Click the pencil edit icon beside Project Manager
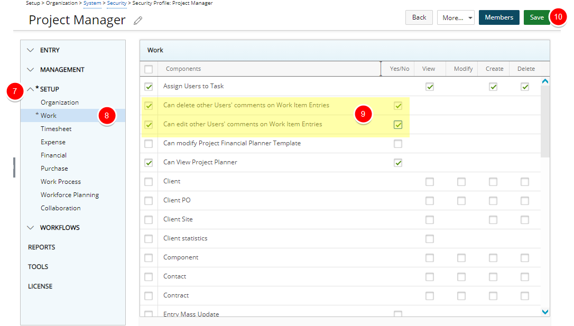Image resolution: width=574 pixels, height=326 pixels. coord(138,21)
